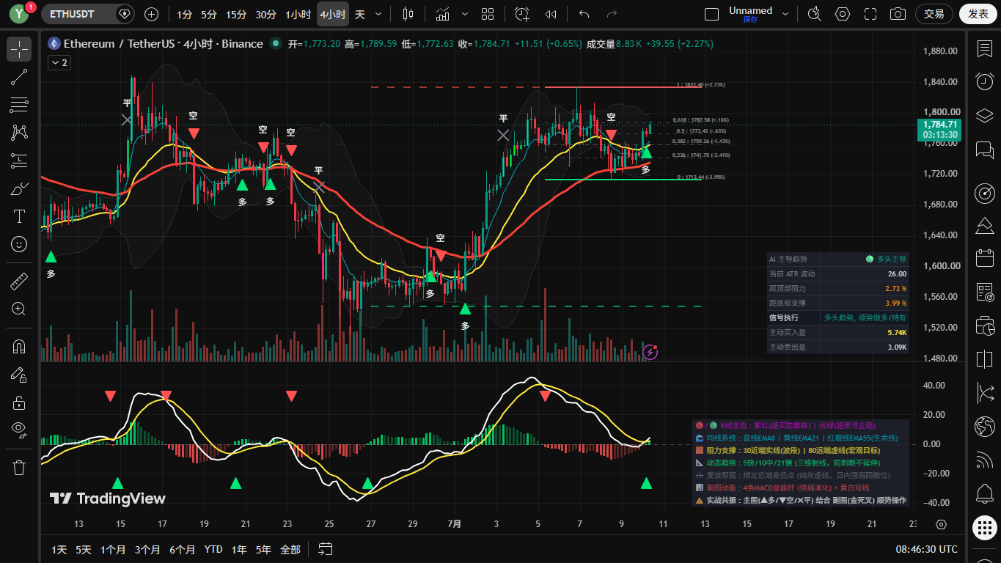The width and height of the screenshot is (1001, 563).
Task: Activate the magnet snap mode
Action: (19, 347)
